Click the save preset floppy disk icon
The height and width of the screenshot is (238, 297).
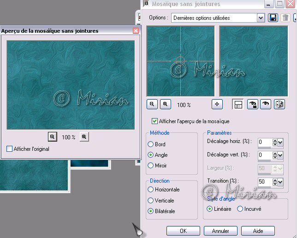[273, 18]
